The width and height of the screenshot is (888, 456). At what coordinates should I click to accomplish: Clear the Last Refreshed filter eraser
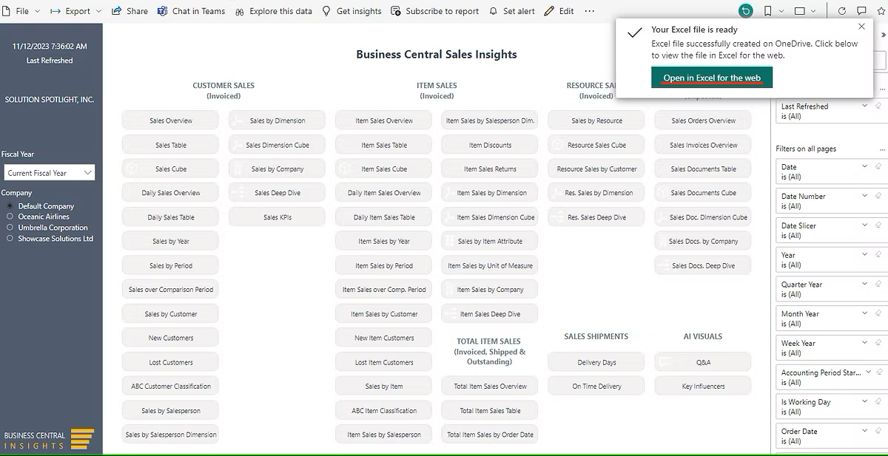point(878,106)
